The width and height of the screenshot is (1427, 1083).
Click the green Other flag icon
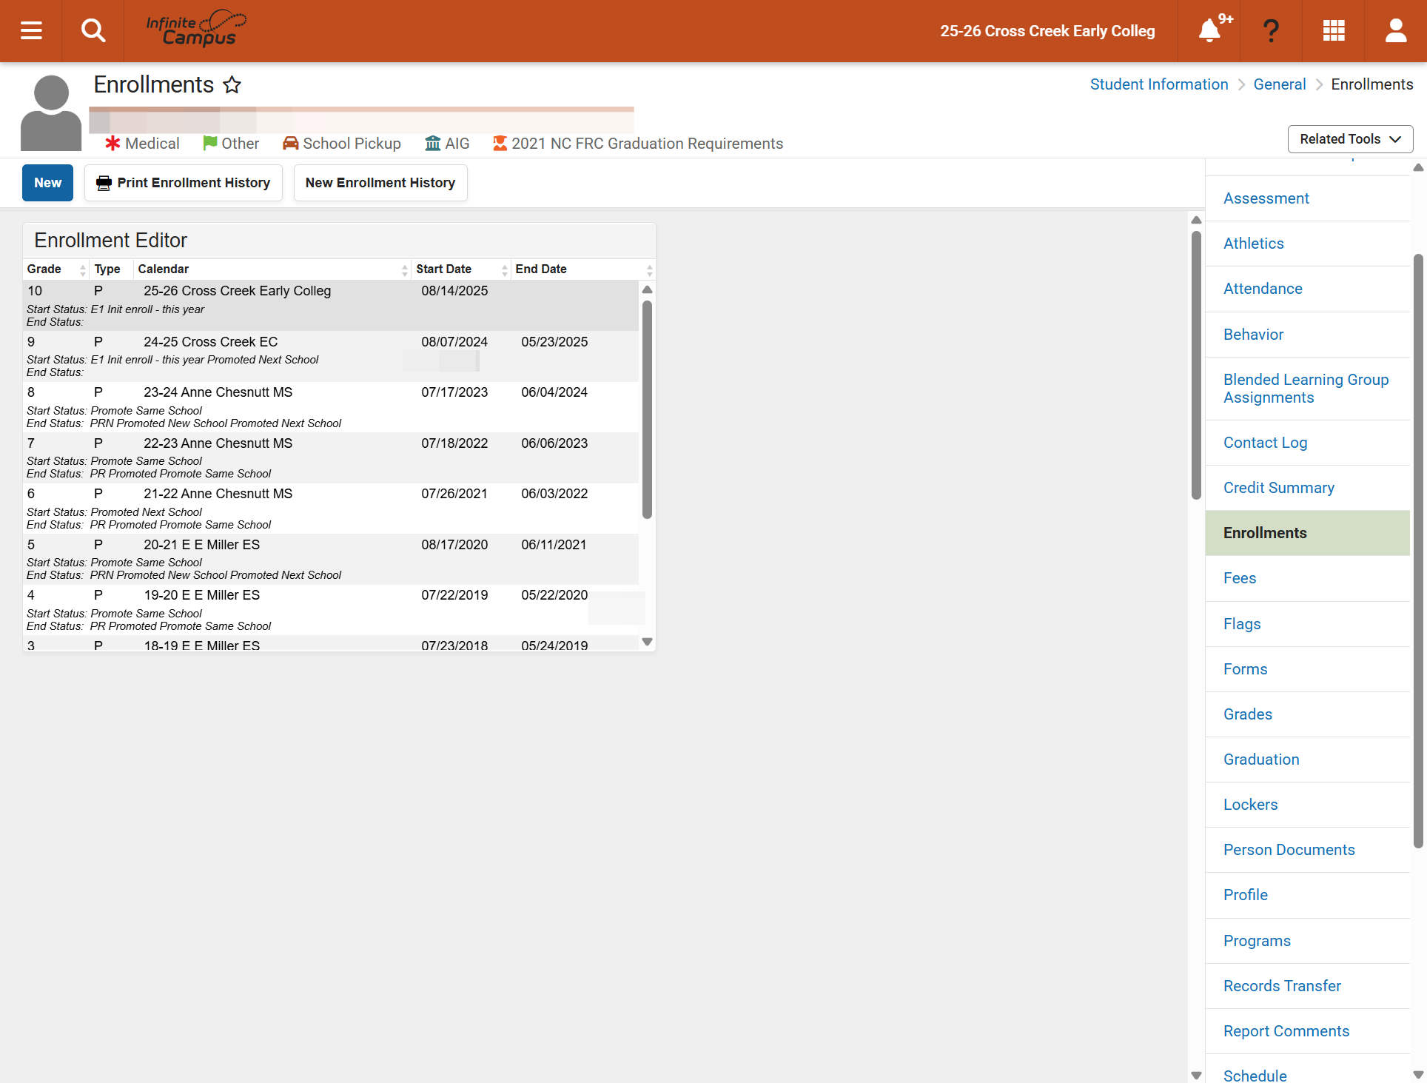(x=210, y=143)
